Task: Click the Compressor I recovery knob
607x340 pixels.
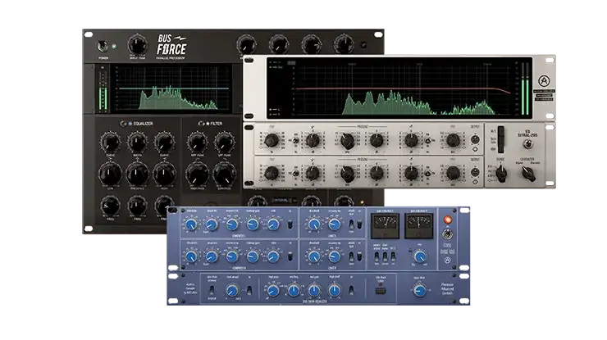Action: [x=232, y=224]
